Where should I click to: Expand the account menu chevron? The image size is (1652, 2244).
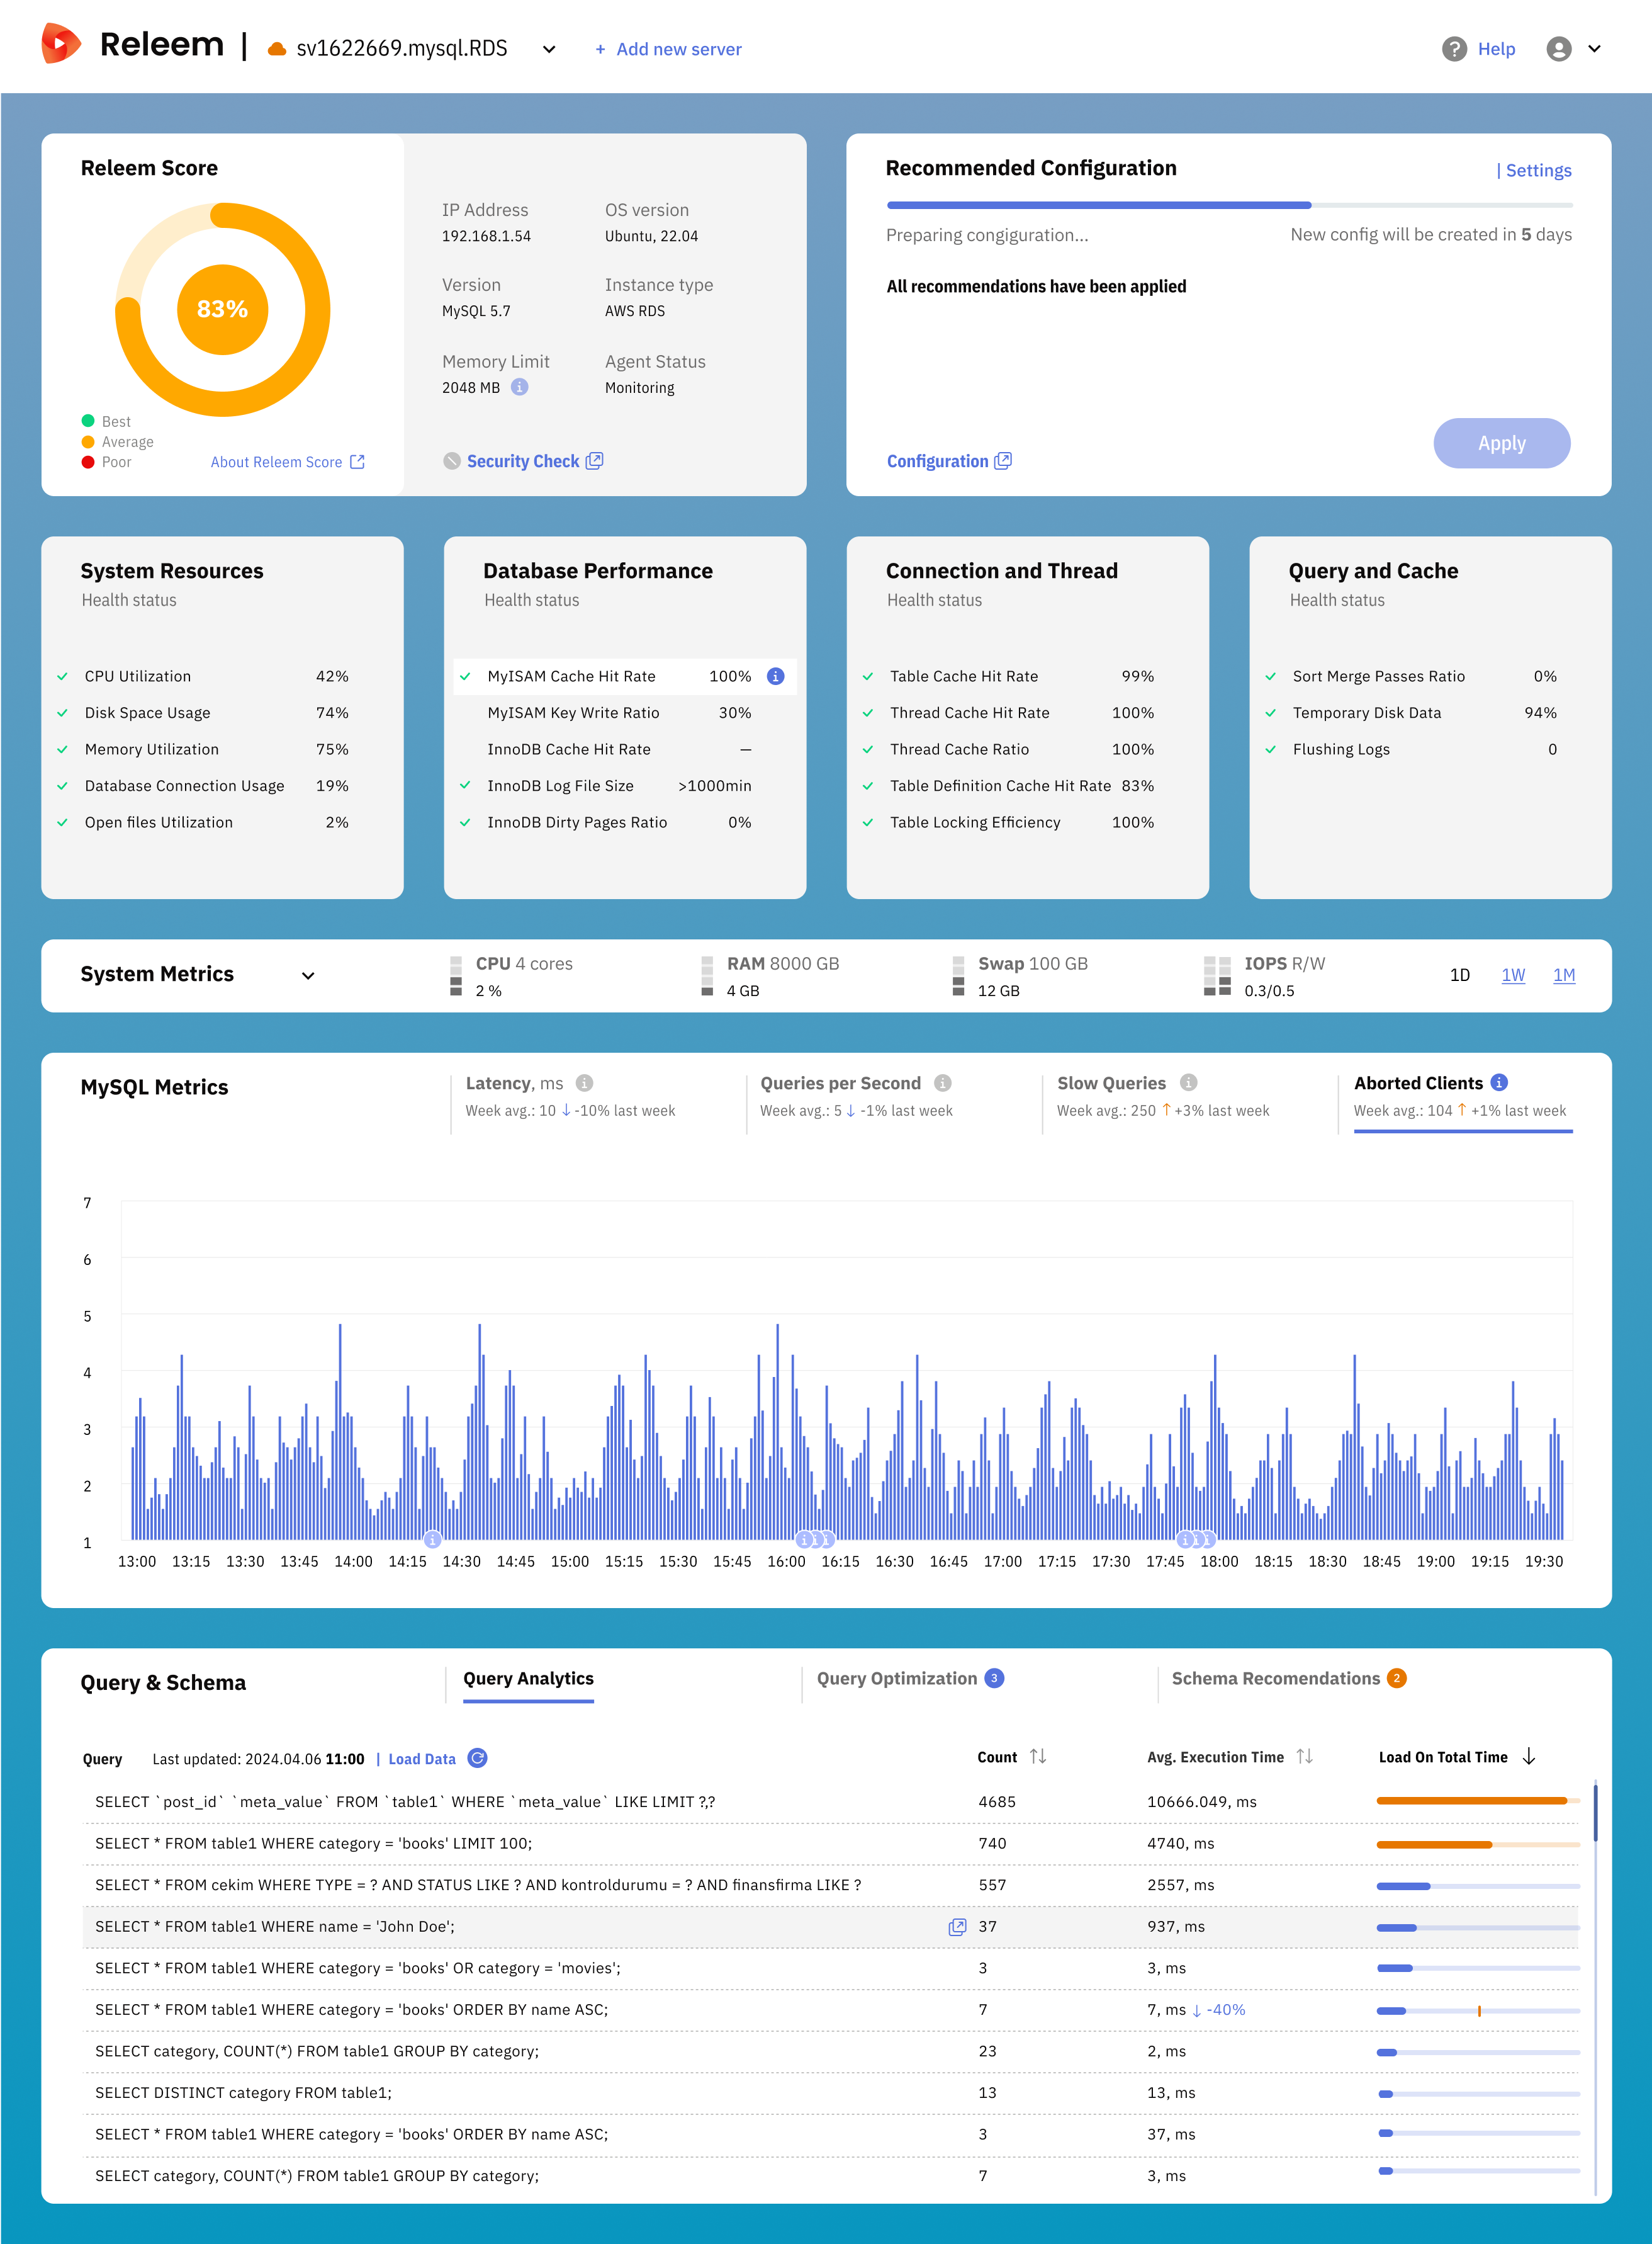1594,48
